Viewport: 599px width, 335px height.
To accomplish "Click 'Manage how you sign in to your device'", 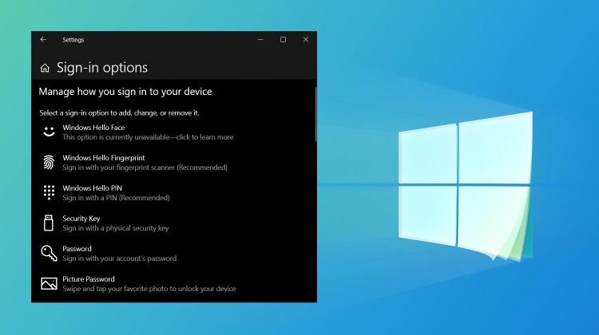I will coord(125,92).
